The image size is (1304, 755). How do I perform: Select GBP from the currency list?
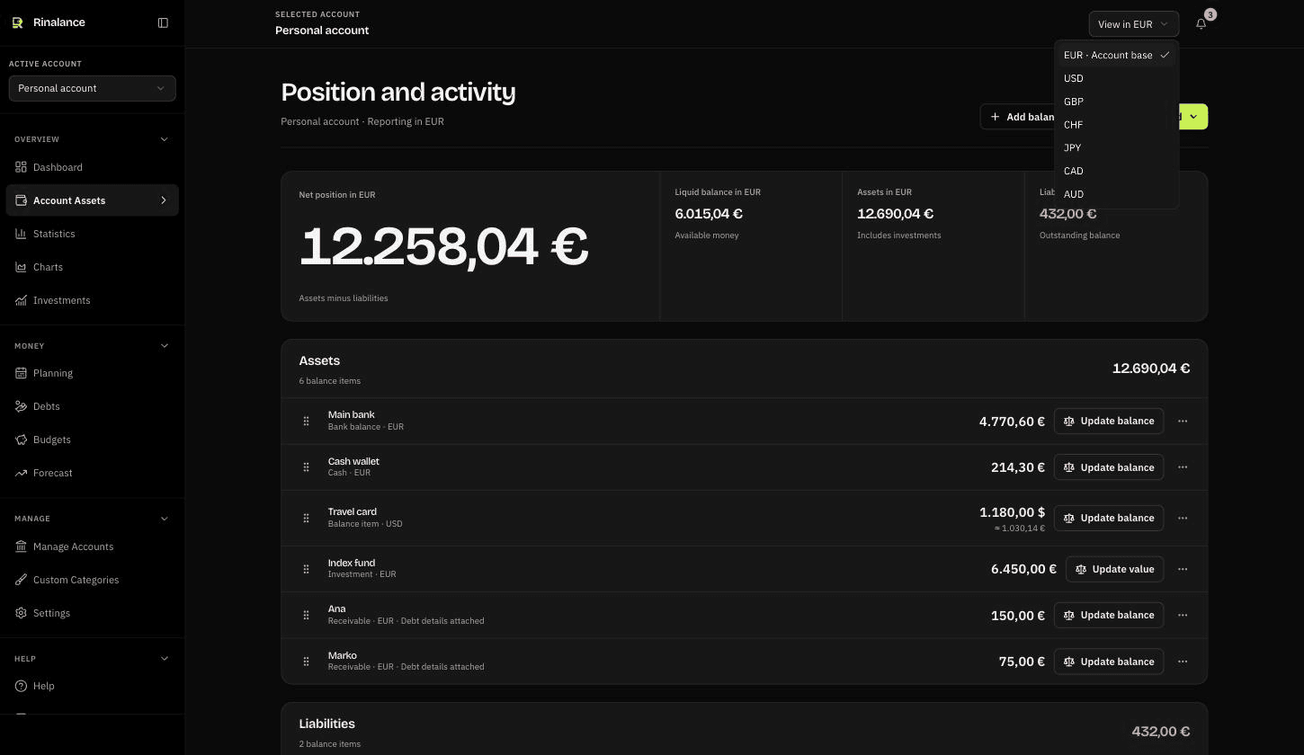point(1116,102)
